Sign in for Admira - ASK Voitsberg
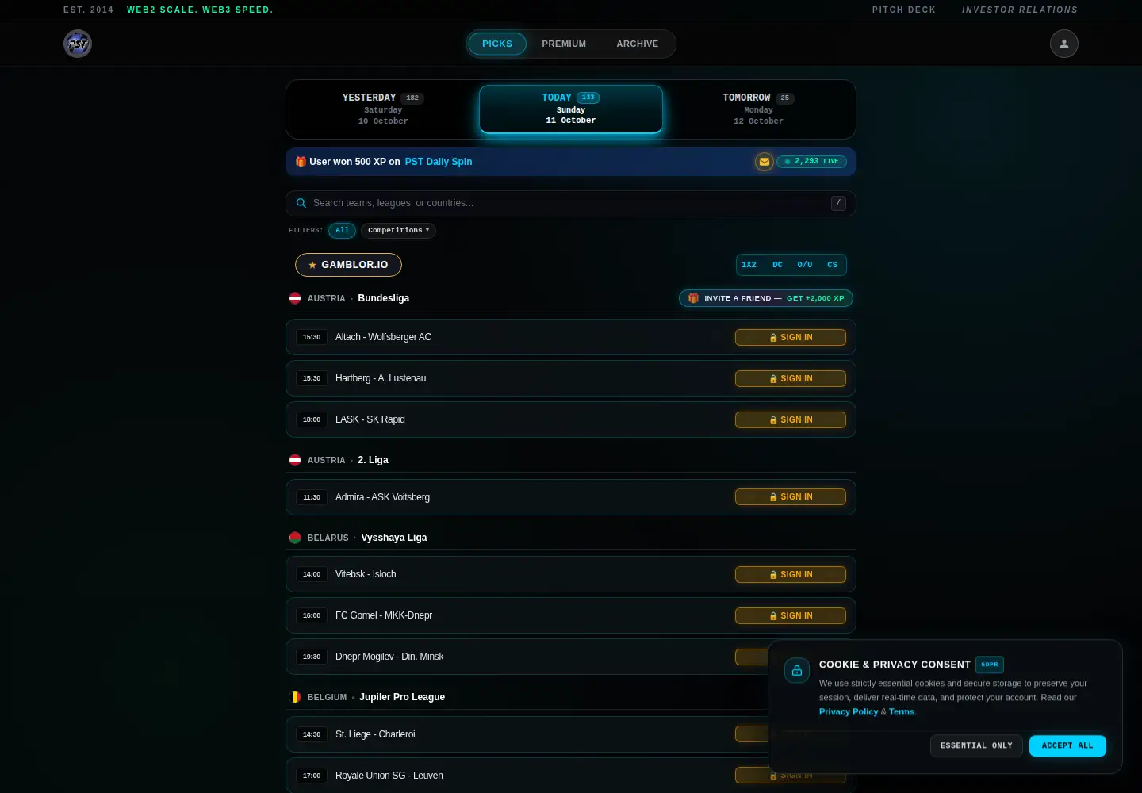This screenshot has width=1142, height=793. (791, 497)
